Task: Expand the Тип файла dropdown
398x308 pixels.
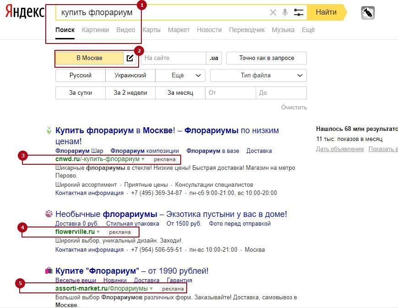Action: point(258,76)
